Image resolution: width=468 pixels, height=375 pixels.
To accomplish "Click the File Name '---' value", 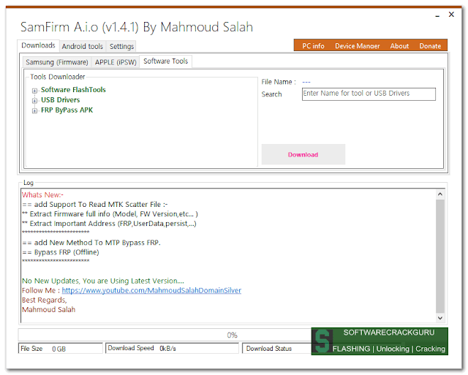I will (x=306, y=82).
